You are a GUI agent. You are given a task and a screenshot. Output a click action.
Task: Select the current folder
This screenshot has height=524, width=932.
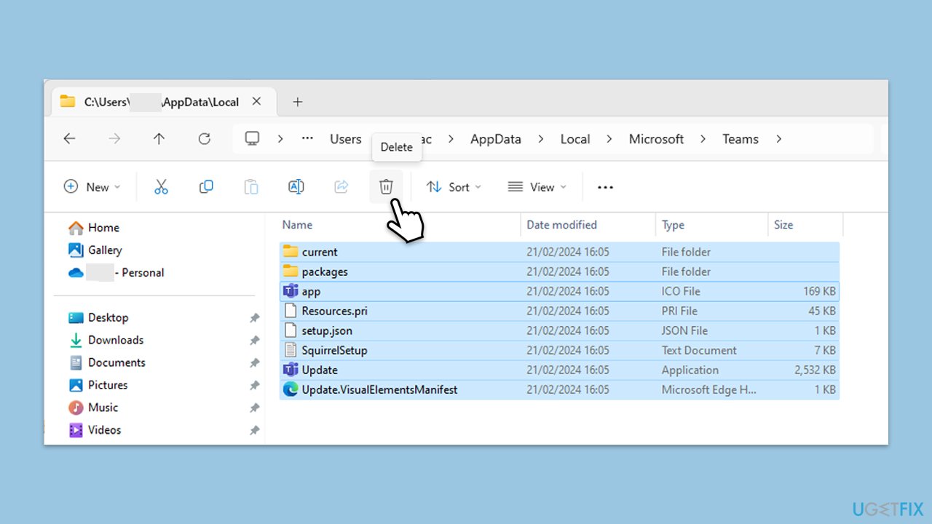coord(559,252)
